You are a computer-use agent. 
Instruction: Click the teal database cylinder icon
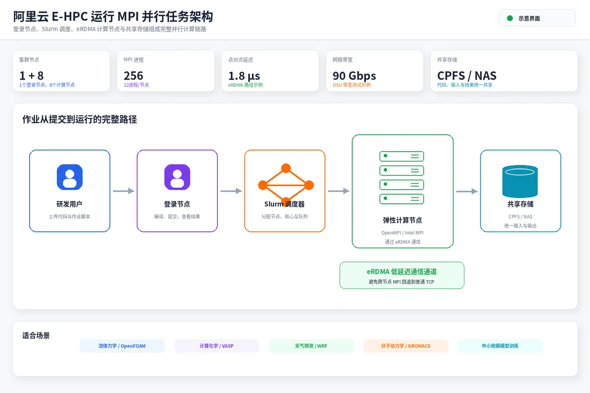tap(520, 181)
